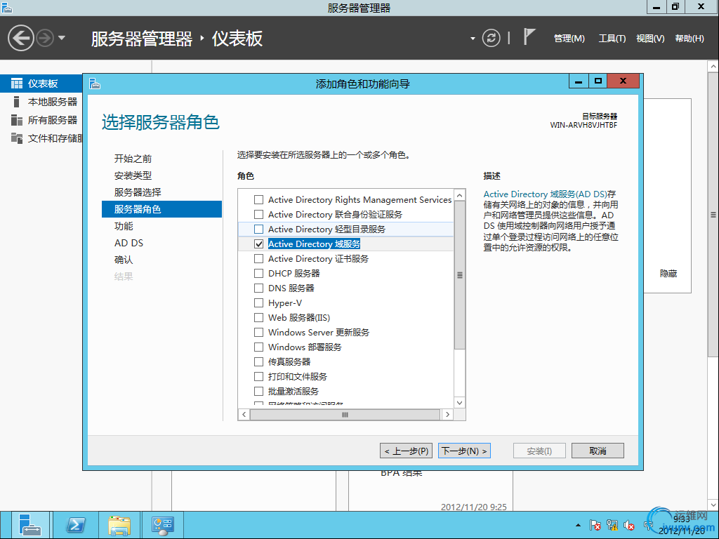The image size is (719, 539).
Task: Click role list horizontal scrollbar thumb
Action: point(345,414)
